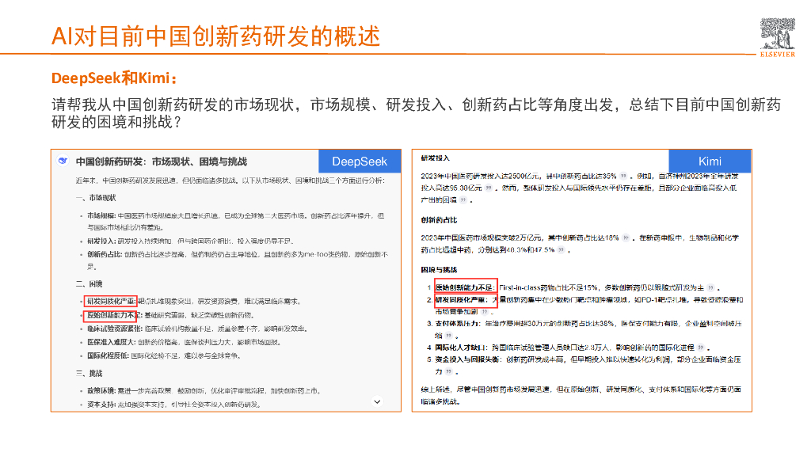Screen dimensions: 811x456
Task: Click DeepSeek reply title 中国创新药研发:市场现状、困境与挑战
Action: (162, 161)
